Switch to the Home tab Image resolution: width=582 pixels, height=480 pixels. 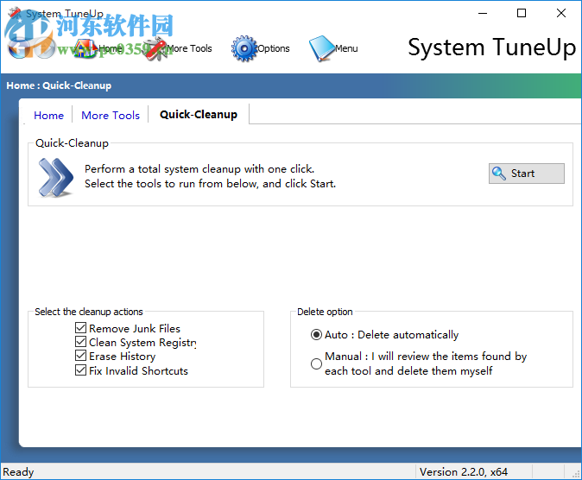48,116
